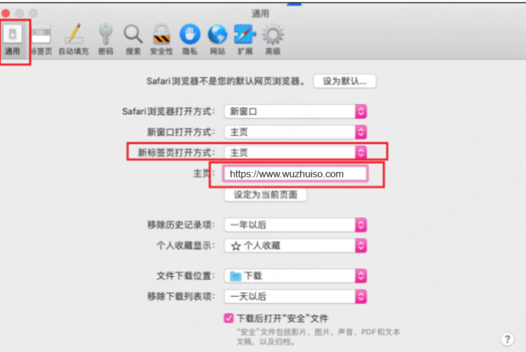Open the 网站 (Websites) globe icon

(x=218, y=40)
